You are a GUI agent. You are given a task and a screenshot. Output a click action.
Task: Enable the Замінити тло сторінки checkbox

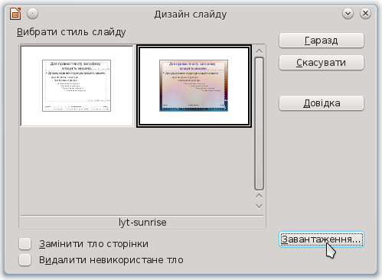(24, 244)
